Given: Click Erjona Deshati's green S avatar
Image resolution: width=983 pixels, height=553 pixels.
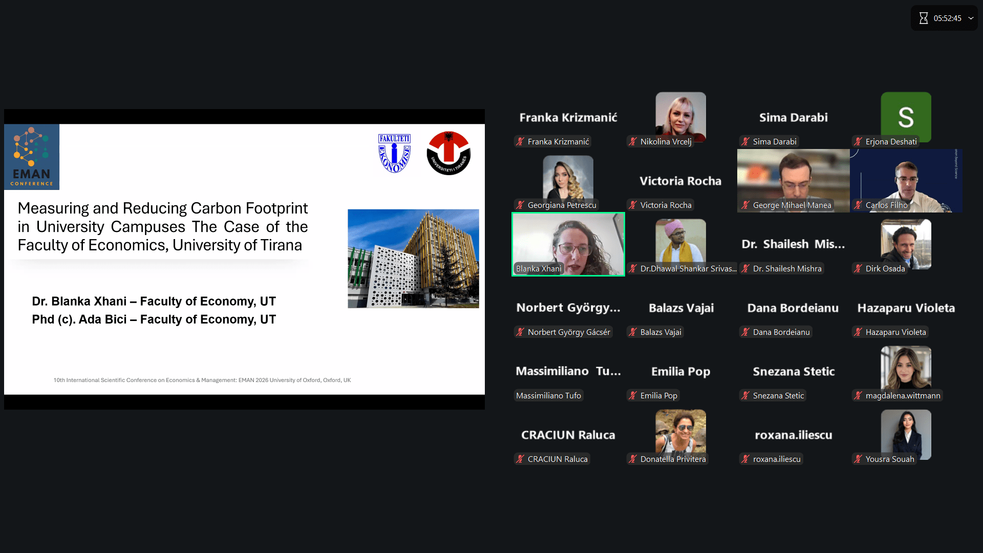Looking at the screenshot, I should point(906,117).
